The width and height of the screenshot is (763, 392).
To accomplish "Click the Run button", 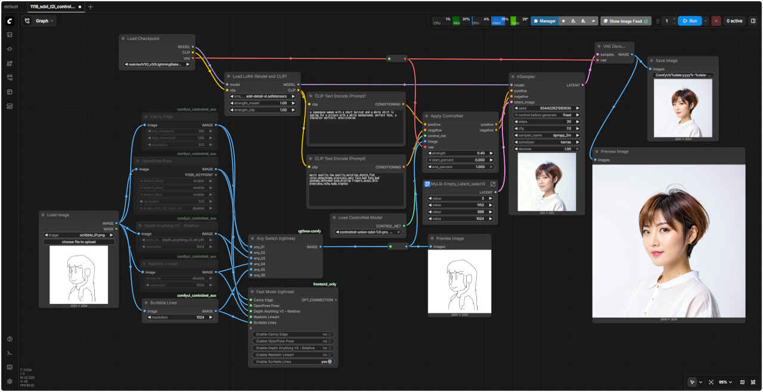I will (x=689, y=21).
